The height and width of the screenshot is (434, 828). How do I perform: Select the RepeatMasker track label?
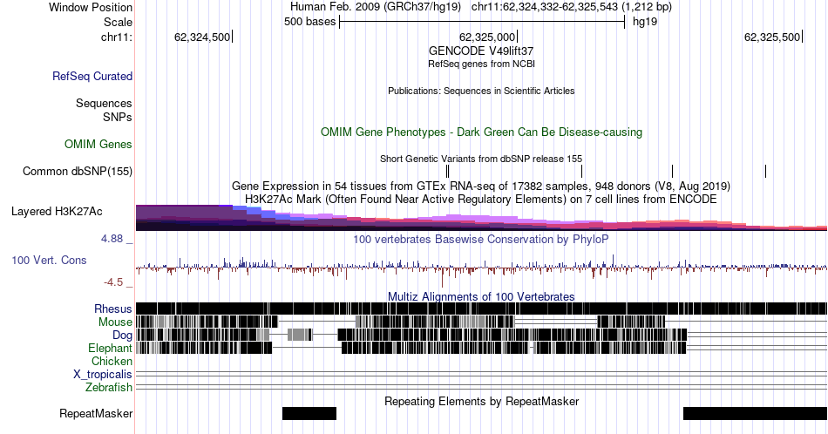[x=96, y=413]
